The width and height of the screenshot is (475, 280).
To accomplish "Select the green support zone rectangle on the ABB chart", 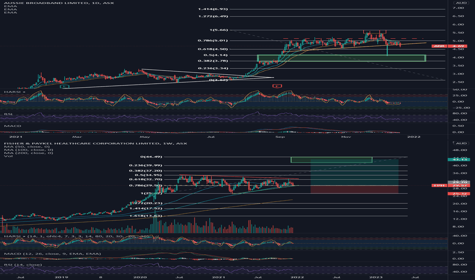I will 341,58.
